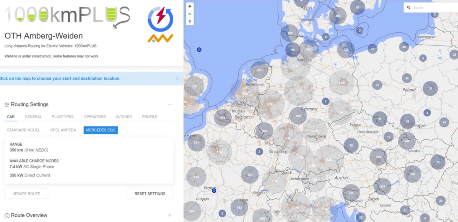
Task: Click the UPDATE ROUTE button
Action: coord(26,194)
